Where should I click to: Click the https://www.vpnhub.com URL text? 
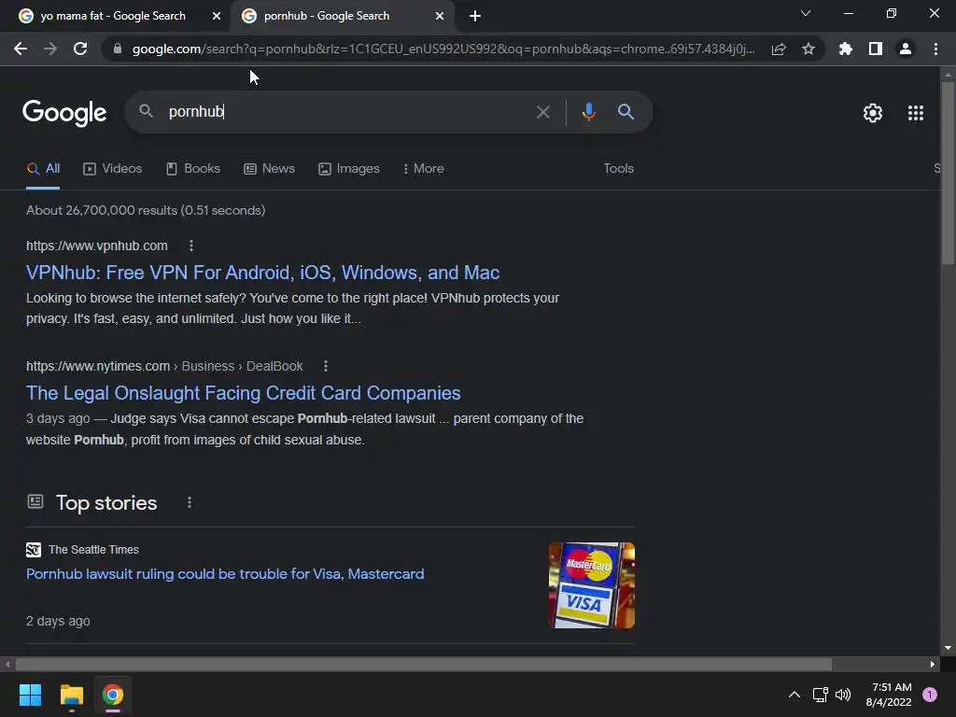coord(97,246)
